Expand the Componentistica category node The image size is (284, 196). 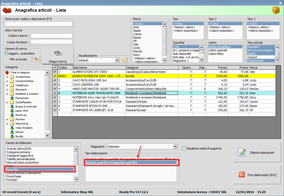pos(7,81)
